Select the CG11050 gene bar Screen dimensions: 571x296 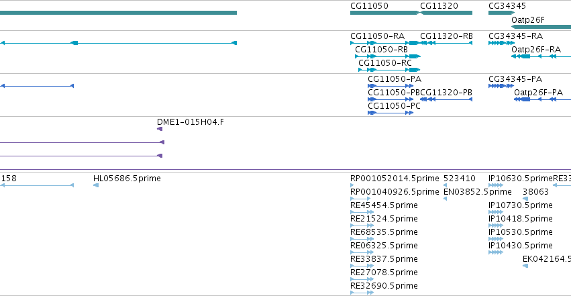[385, 13]
